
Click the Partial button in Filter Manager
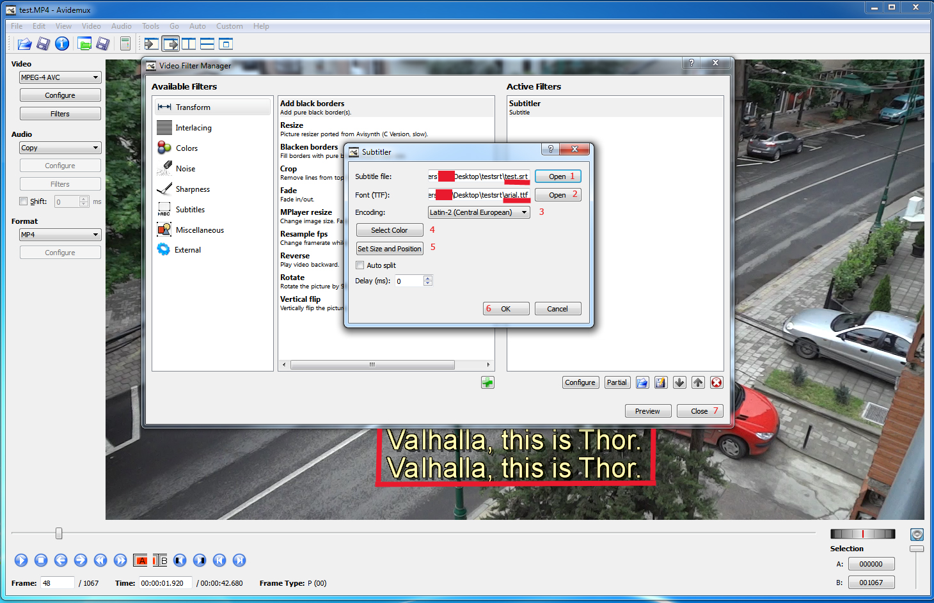click(x=617, y=382)
